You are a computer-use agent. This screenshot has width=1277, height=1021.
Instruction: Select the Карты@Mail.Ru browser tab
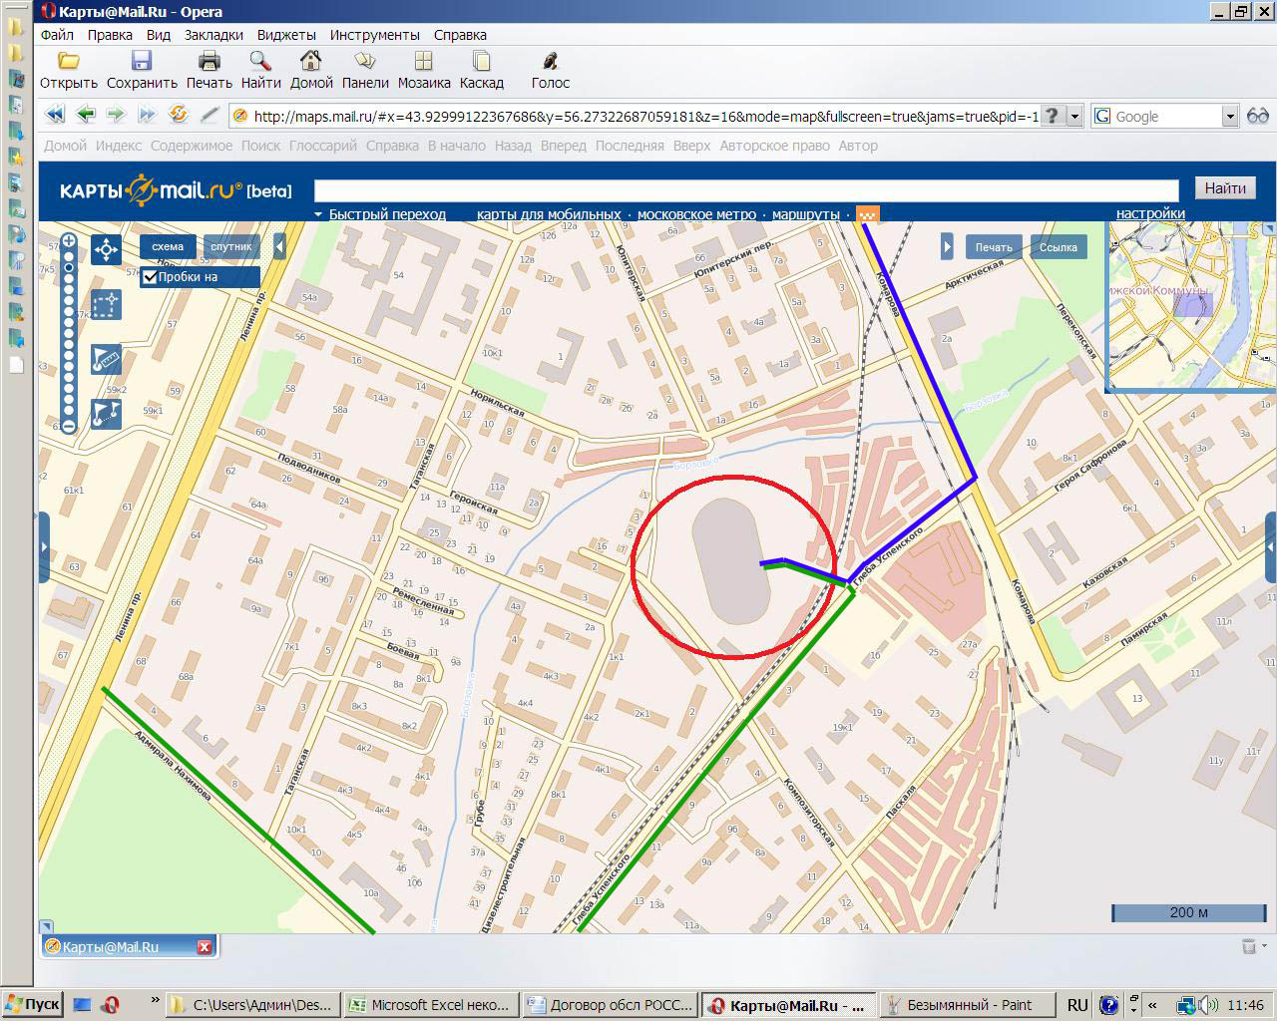[x=129, y=947]
